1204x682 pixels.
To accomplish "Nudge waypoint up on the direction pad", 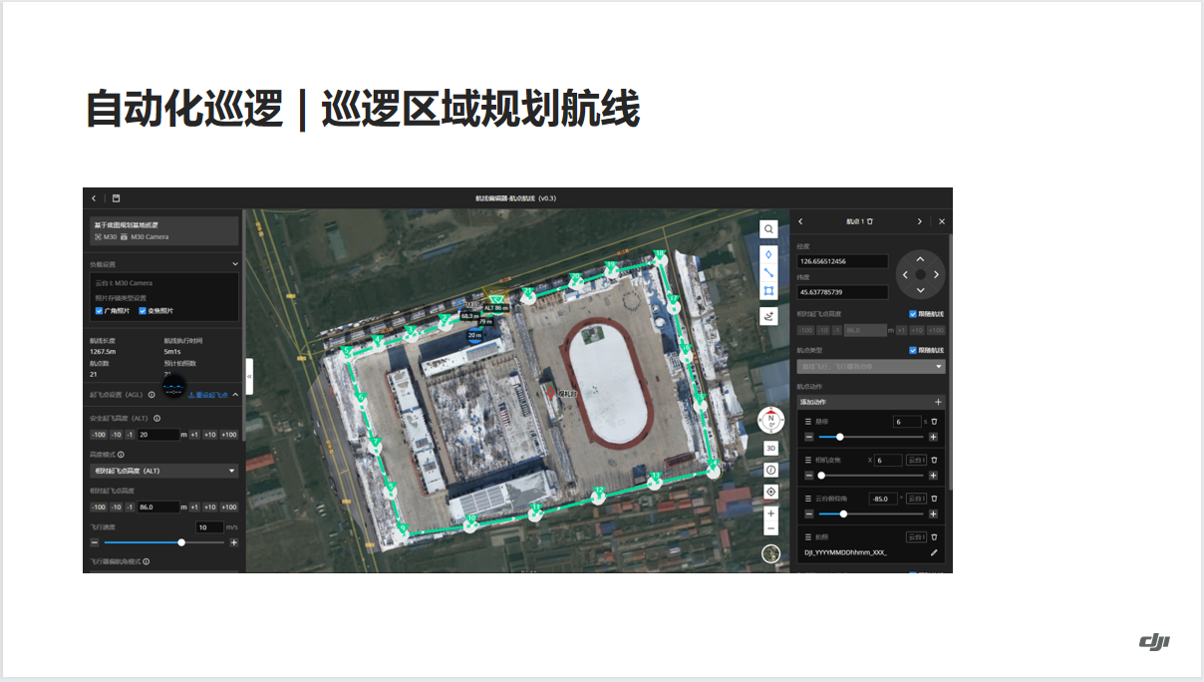I will 921,258.
